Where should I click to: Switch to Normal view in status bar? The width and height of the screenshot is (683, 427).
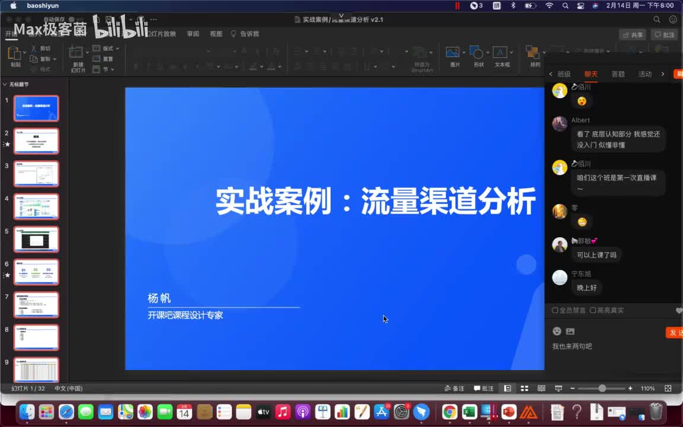508,388
